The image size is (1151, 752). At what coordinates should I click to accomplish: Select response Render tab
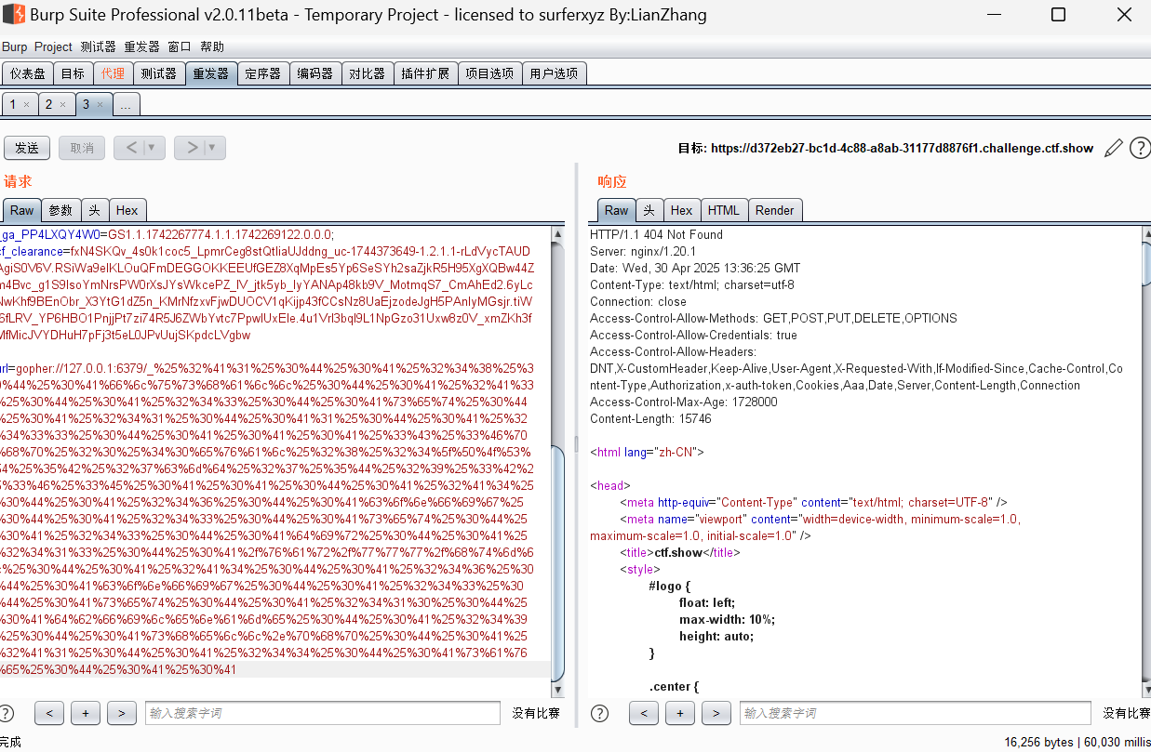click(774, 210)
